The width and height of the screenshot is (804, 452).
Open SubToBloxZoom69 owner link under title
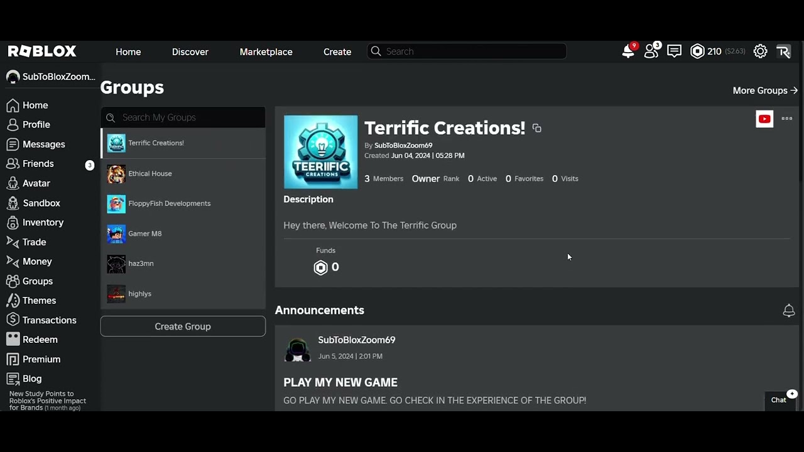[x=403, y=146]
